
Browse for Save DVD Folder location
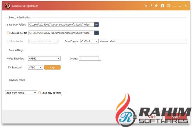pyautogui.click(x=96, y=25)
